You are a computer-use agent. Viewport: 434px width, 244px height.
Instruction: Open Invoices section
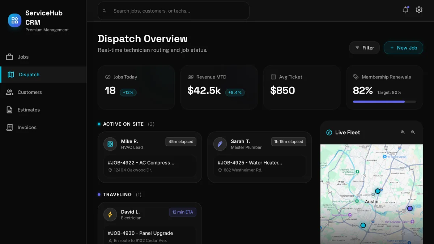pos(43,128)
